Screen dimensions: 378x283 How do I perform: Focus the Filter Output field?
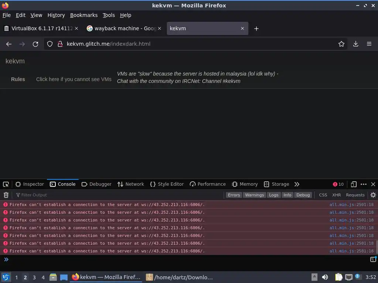pos(119,195)
